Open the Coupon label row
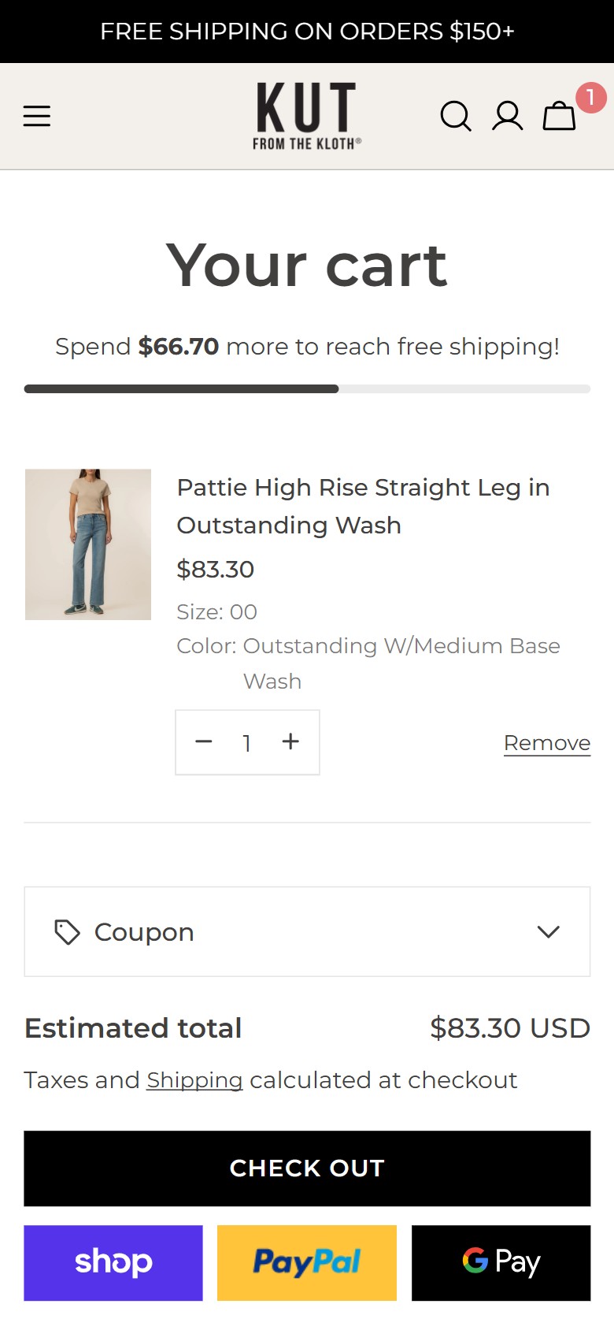The image size is (614, 1330). click(x=307, y=932)
